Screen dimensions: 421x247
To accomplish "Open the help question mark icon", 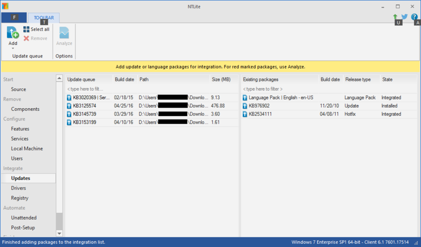I will click(415, 17).
